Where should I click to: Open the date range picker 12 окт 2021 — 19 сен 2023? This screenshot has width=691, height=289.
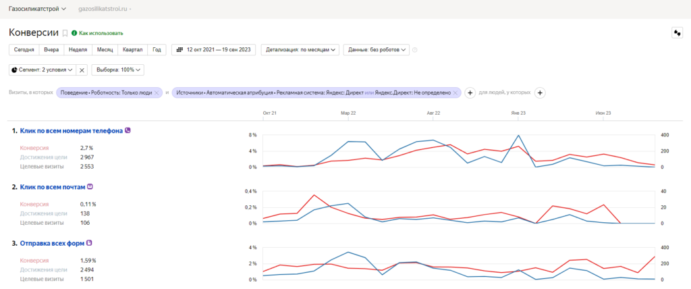tap(213, 50)
